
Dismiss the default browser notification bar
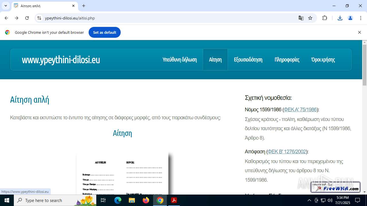coord(359,32)
